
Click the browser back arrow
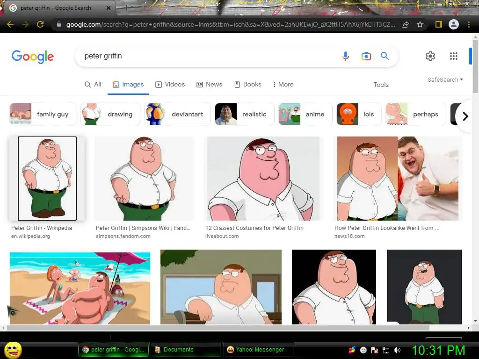pos(10,24)
